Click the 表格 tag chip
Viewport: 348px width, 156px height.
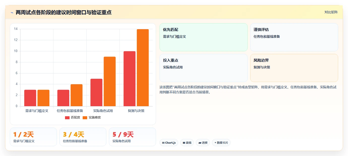pyautogui.click(x=187, y=143)
